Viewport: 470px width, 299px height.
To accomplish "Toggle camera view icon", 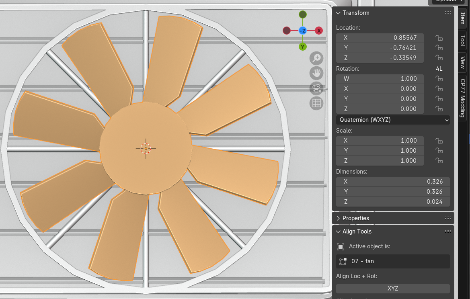I will (x=316, y=88).
